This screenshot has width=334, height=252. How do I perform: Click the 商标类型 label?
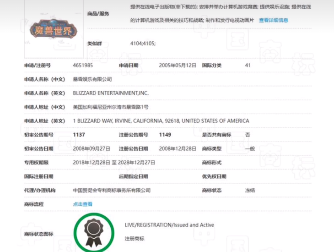pyautogui.click(x=212, y=149)
